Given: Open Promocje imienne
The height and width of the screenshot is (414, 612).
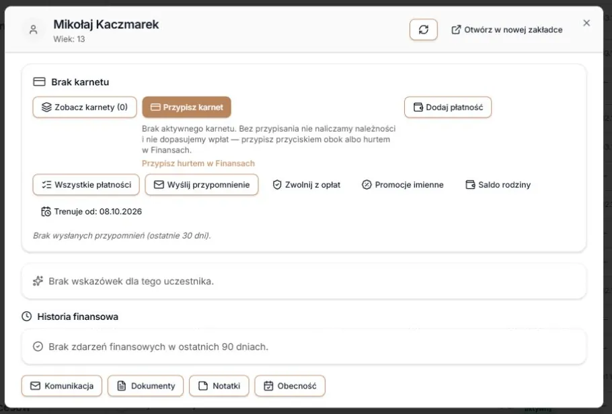Looking at the screenshot, I should coord(403,185).
